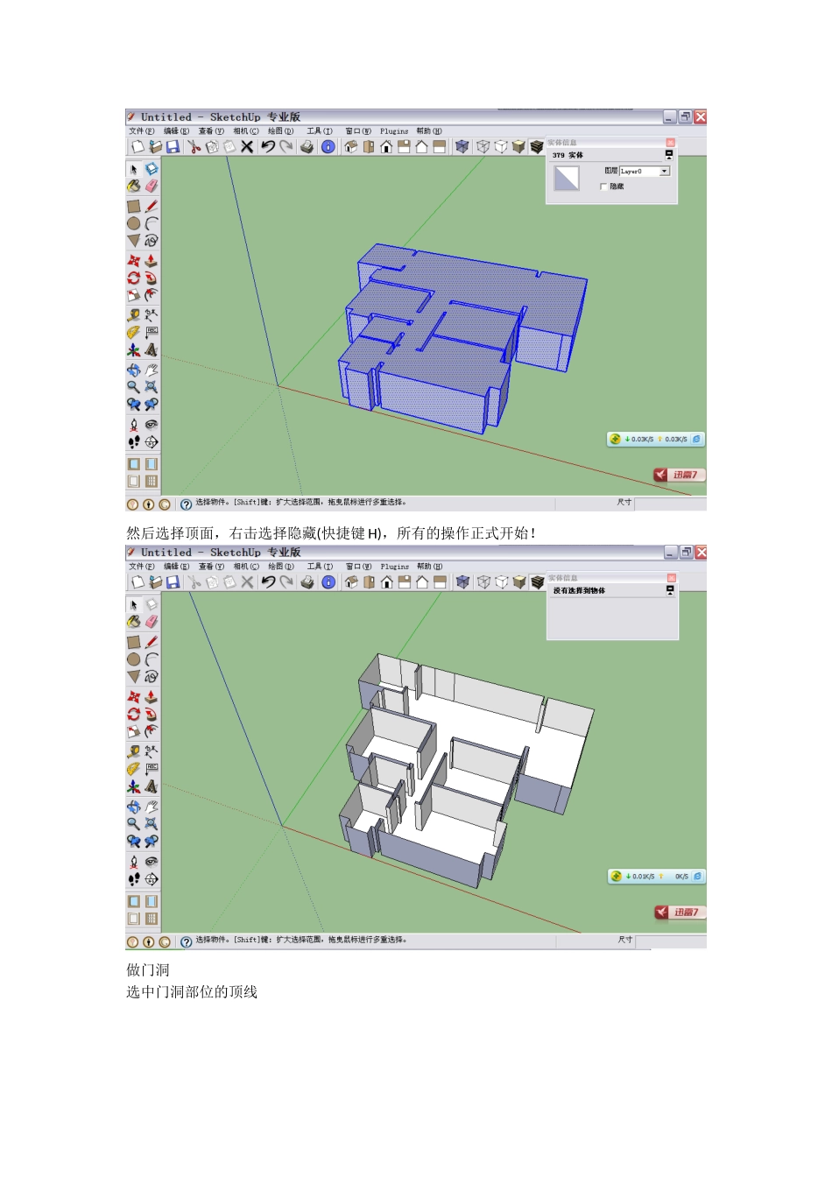The height and width of the screenshot is (1177, 832).
Task: Select the Protractor tool in blue-model window
Action: 134,333
